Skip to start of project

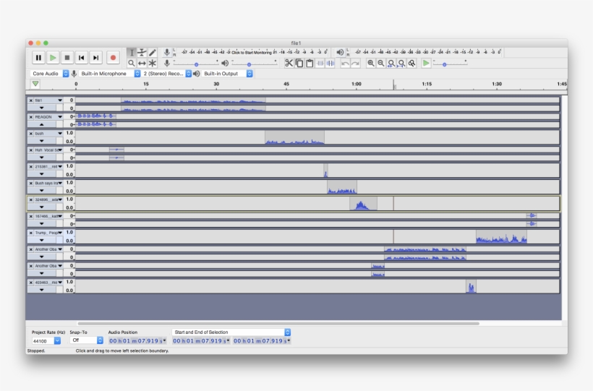point(81,58)
